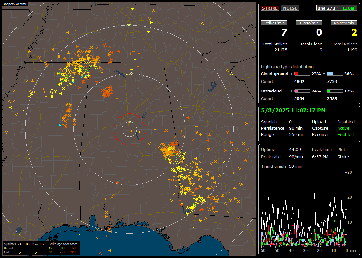The width and height of the screenshot is (362, 258).
Task: Click the Range value 250 mi
Action: tap(296, 135)
